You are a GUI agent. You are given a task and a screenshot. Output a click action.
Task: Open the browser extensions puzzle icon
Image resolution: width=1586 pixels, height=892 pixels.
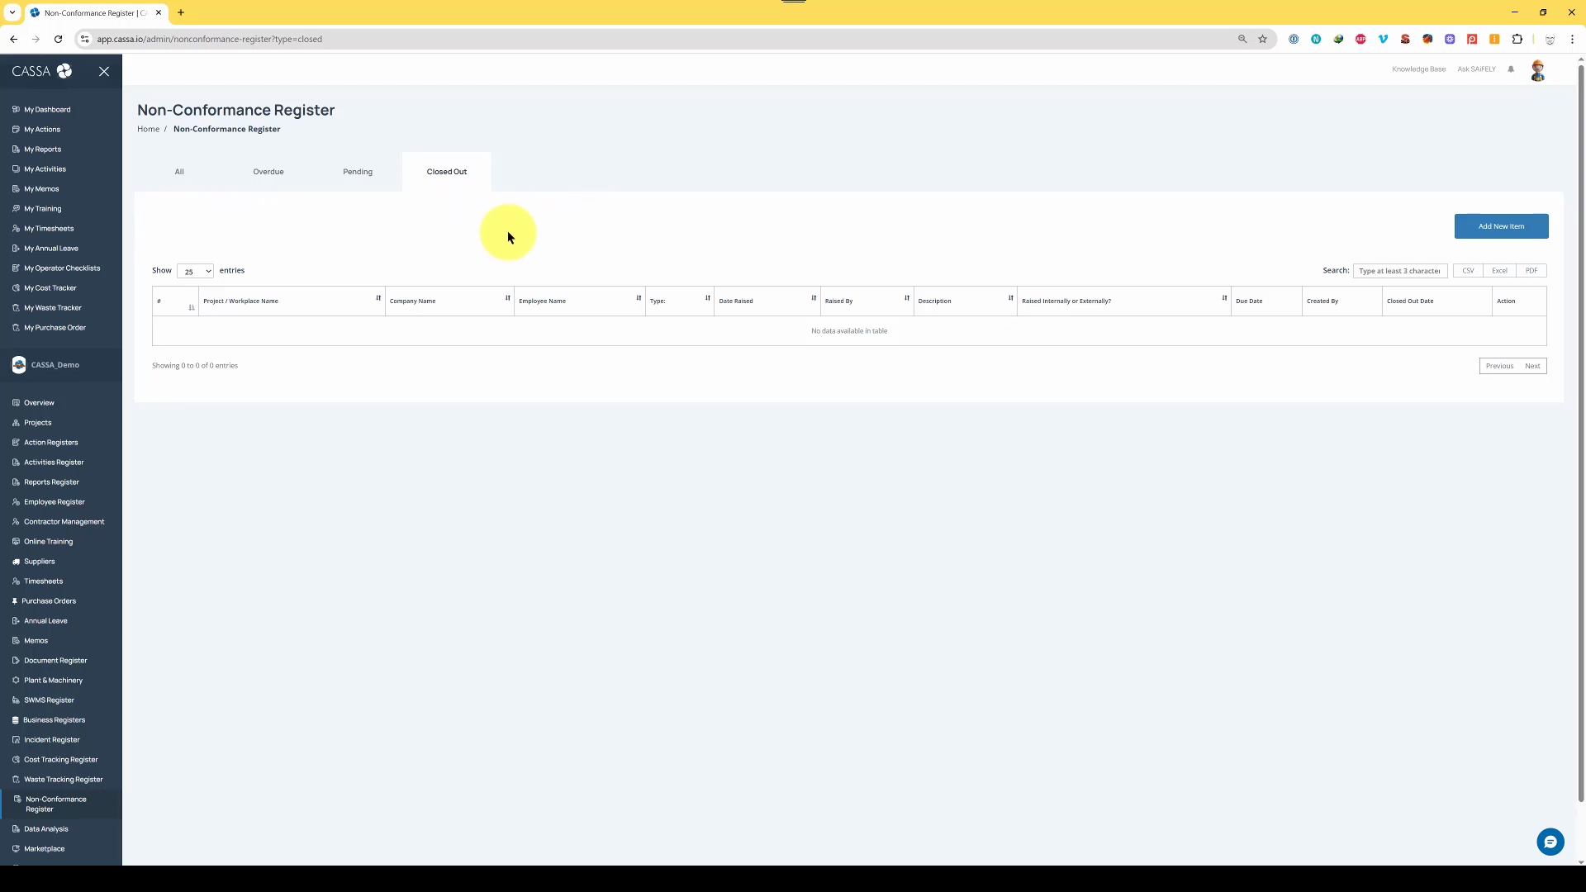click(x=1517, y=39)
